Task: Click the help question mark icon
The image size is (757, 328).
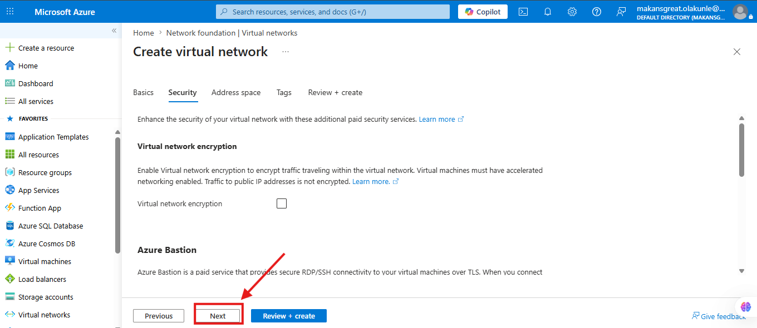Action: tap(597, 12)
